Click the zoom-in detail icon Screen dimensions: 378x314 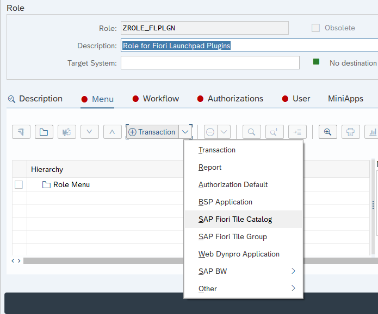(x=328, y=132)
